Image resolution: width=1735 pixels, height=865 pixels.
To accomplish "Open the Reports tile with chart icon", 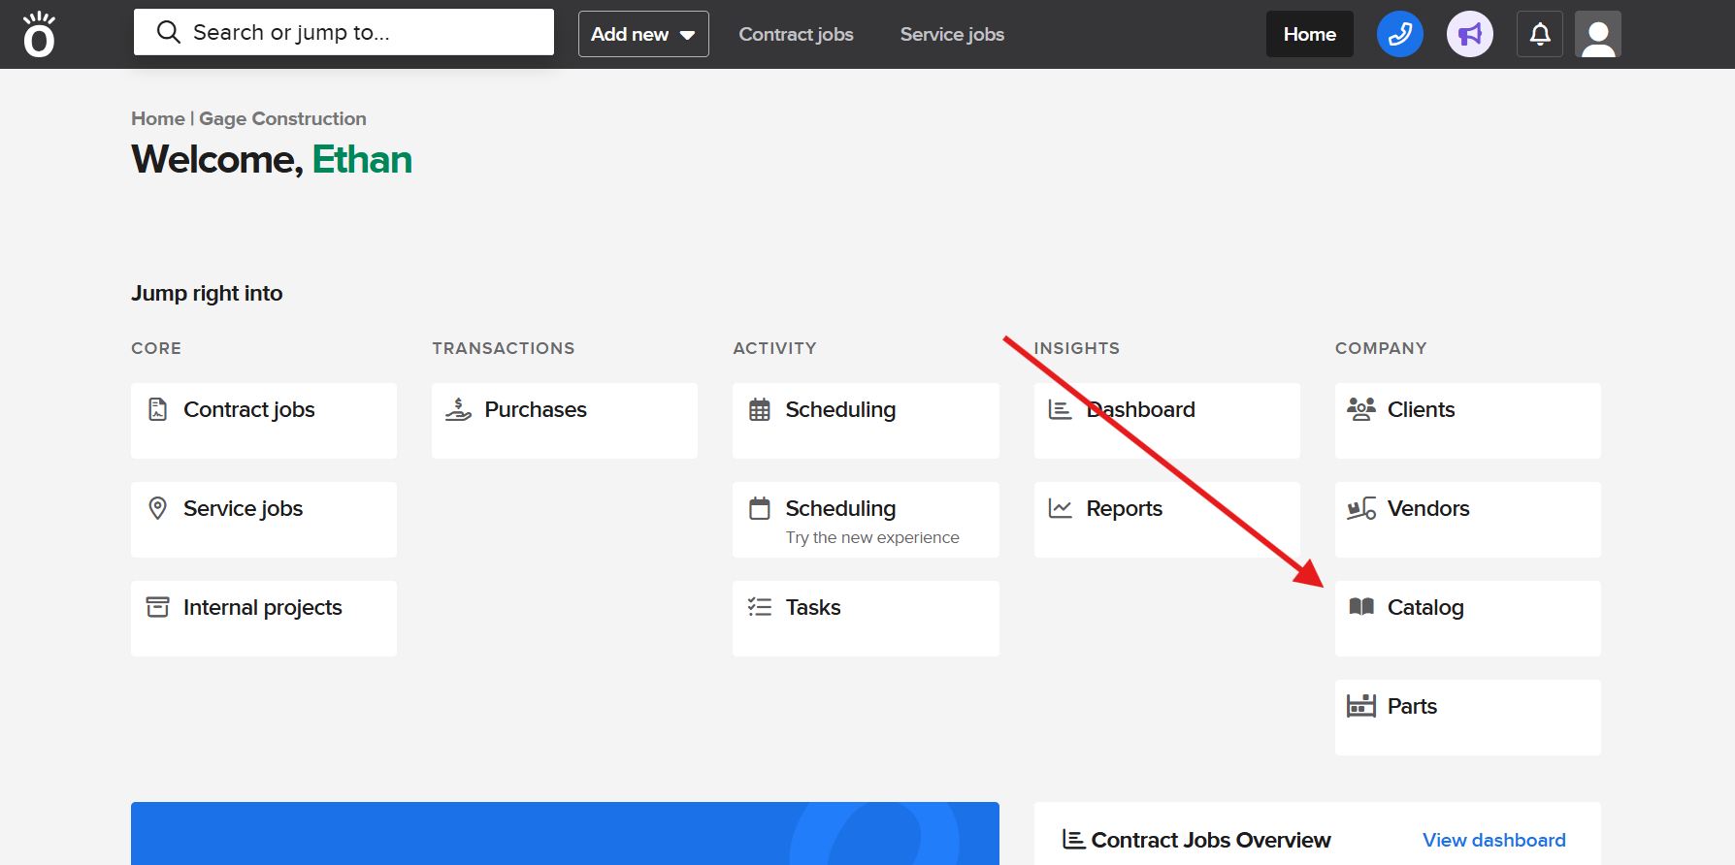I will [1165, 519].
